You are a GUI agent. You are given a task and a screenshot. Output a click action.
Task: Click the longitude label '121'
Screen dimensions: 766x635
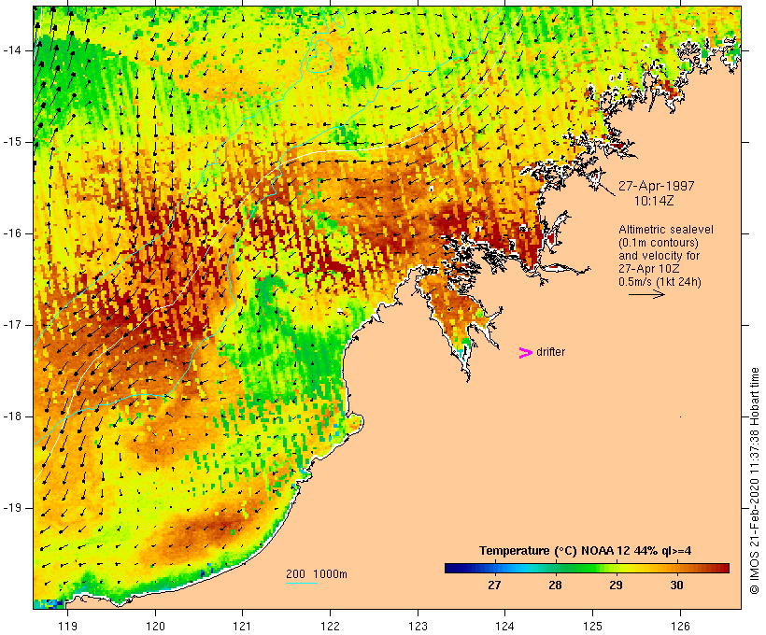(242, 626)
